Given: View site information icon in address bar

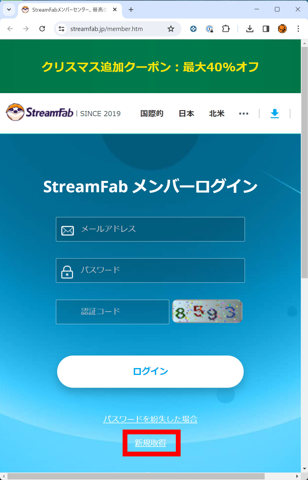Looking at the screenshot, I should pos(61,29).
